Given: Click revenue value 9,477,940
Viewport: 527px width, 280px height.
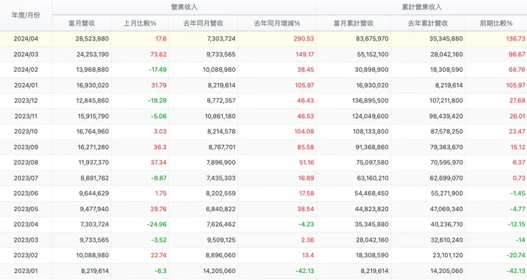Looking at the screenshot, I should pos(94,209).
